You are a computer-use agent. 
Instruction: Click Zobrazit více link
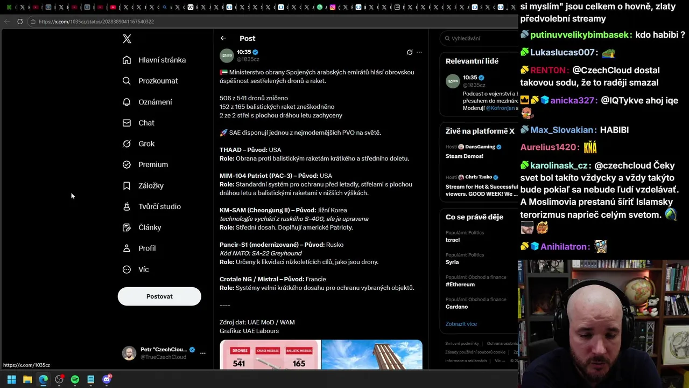click(461, 324)
